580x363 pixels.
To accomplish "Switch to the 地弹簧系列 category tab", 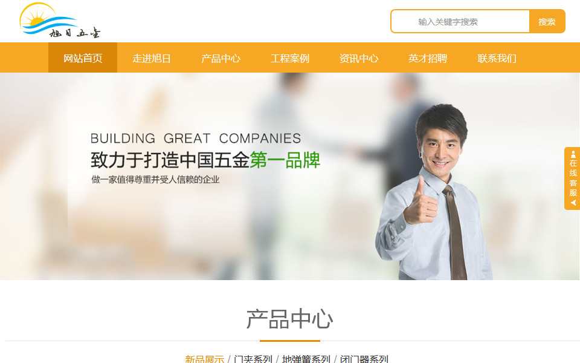I will click(x=306, y=359).
